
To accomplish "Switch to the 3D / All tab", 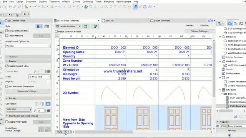I will tap(125, 20).
